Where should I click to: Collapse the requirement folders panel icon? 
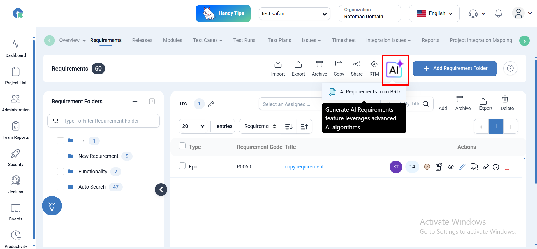(152, 101)
